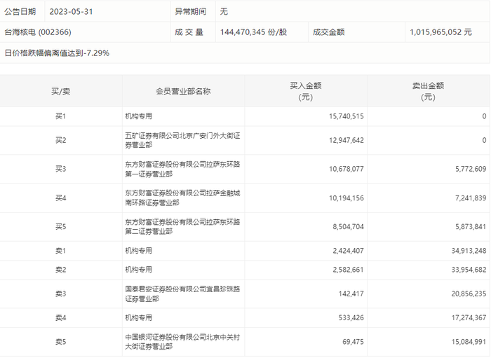Click the 日价格跌幅偏离值达到-7.29% note
The height and width of the screenshot is (358, 491).
coord(57,53)
